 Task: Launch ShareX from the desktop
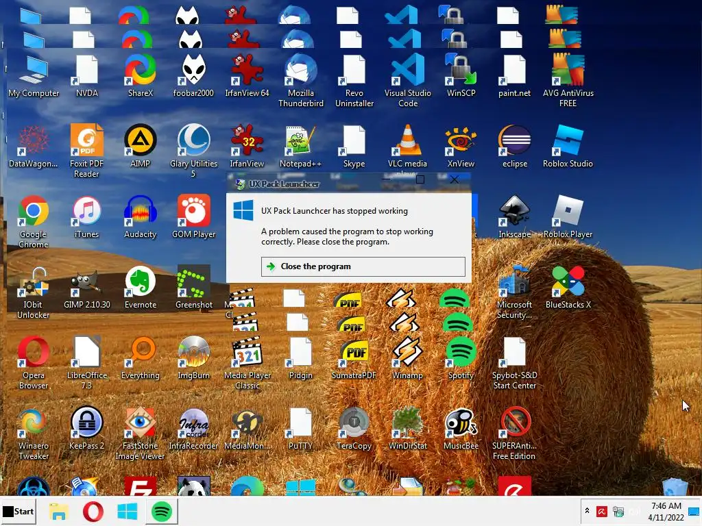point(140,77)
